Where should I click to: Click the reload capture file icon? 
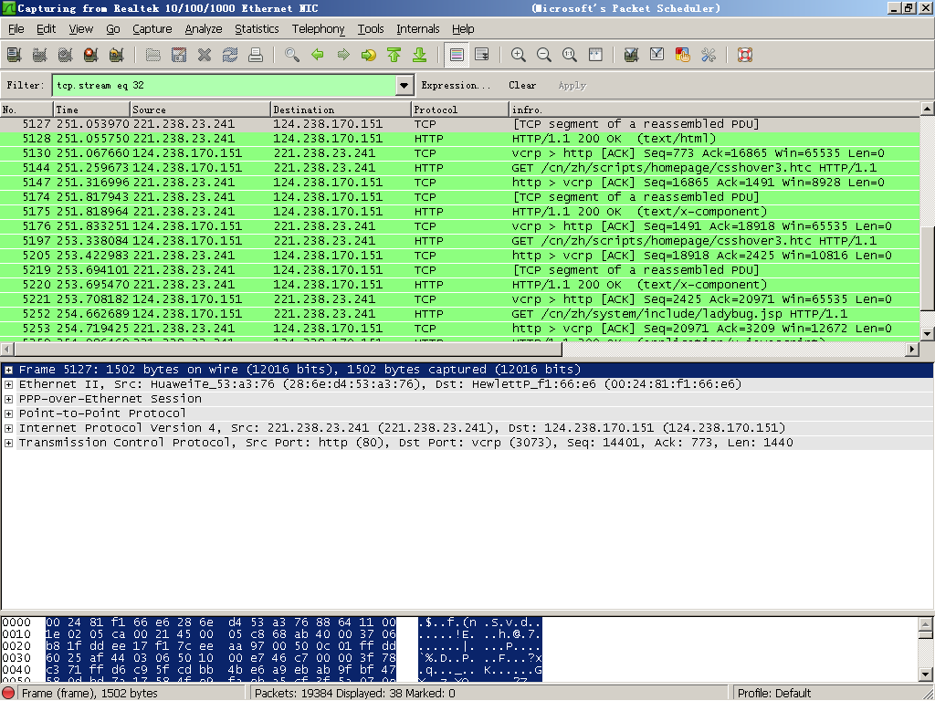click(230, 55)
